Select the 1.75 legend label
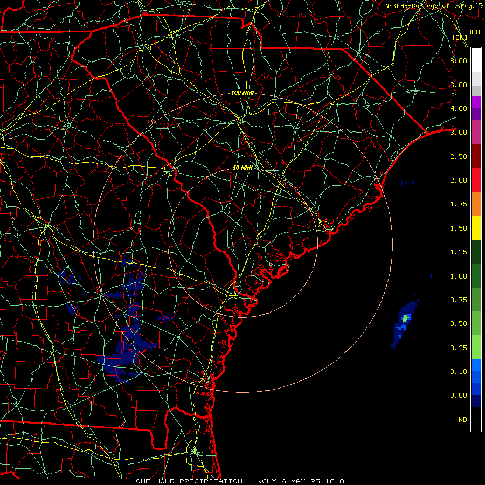Screen dimensions: 485x485 tap(459, 204)
